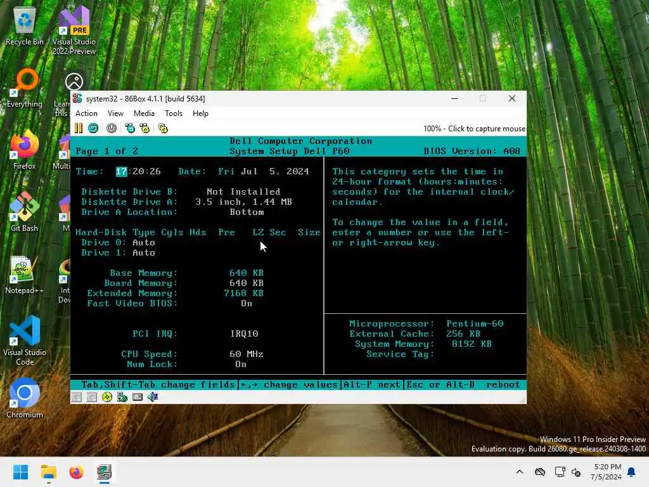
Task: Open the Media menu
Action: (144, 114)
